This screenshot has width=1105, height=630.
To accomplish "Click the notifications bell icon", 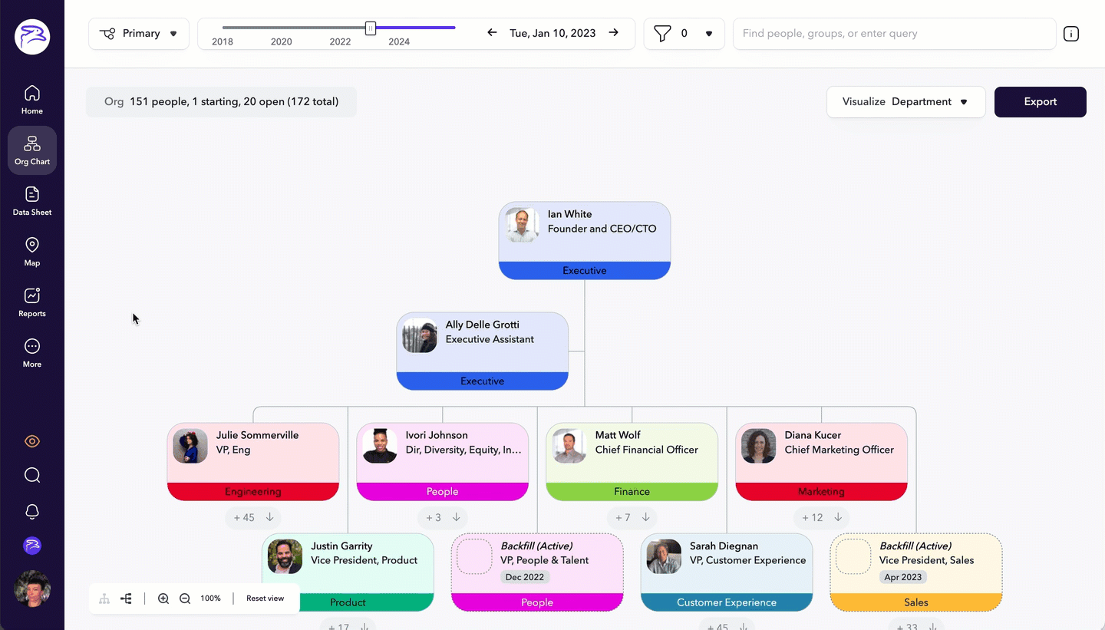I will (32, 512).
